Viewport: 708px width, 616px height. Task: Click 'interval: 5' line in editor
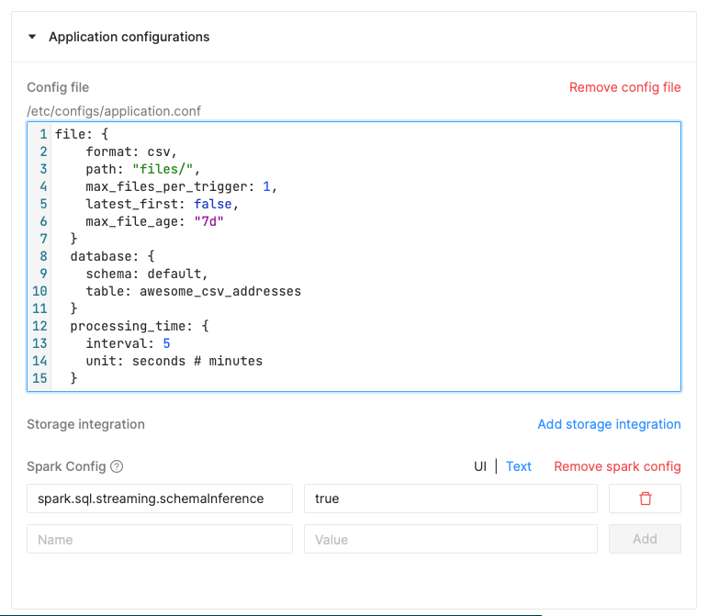point(128,343)
